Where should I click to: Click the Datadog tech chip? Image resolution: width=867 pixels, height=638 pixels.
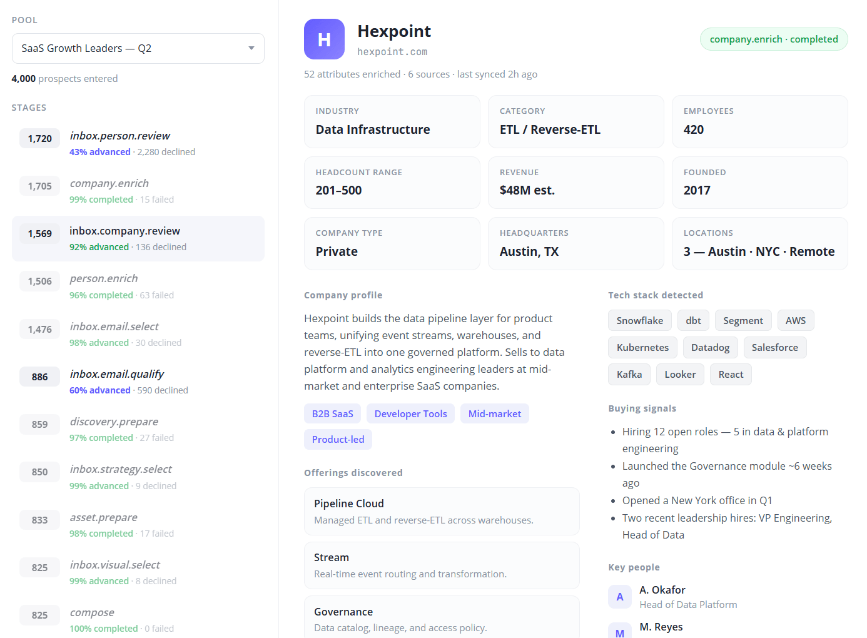[711, 347]
